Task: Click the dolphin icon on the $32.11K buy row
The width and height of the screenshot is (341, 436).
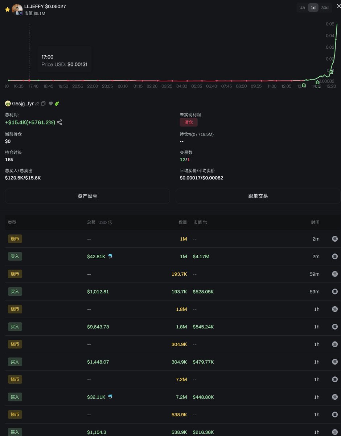Action: coord(110,397)
